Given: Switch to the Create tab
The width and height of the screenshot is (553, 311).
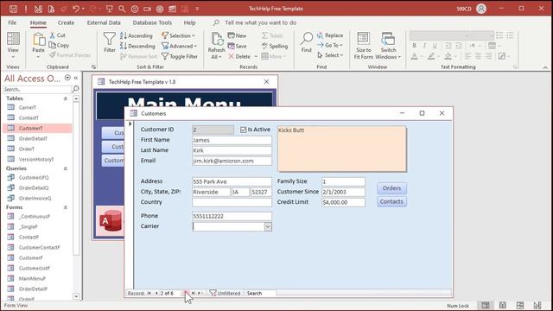Looking at the screenshot, I should (66, 22).
